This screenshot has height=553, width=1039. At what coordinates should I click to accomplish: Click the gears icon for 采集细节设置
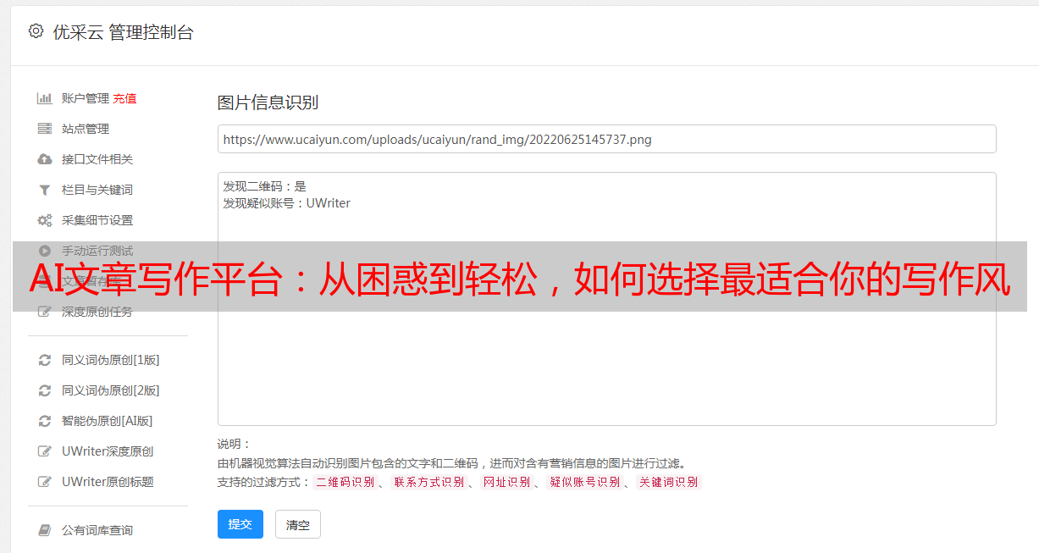pos(45,220)
